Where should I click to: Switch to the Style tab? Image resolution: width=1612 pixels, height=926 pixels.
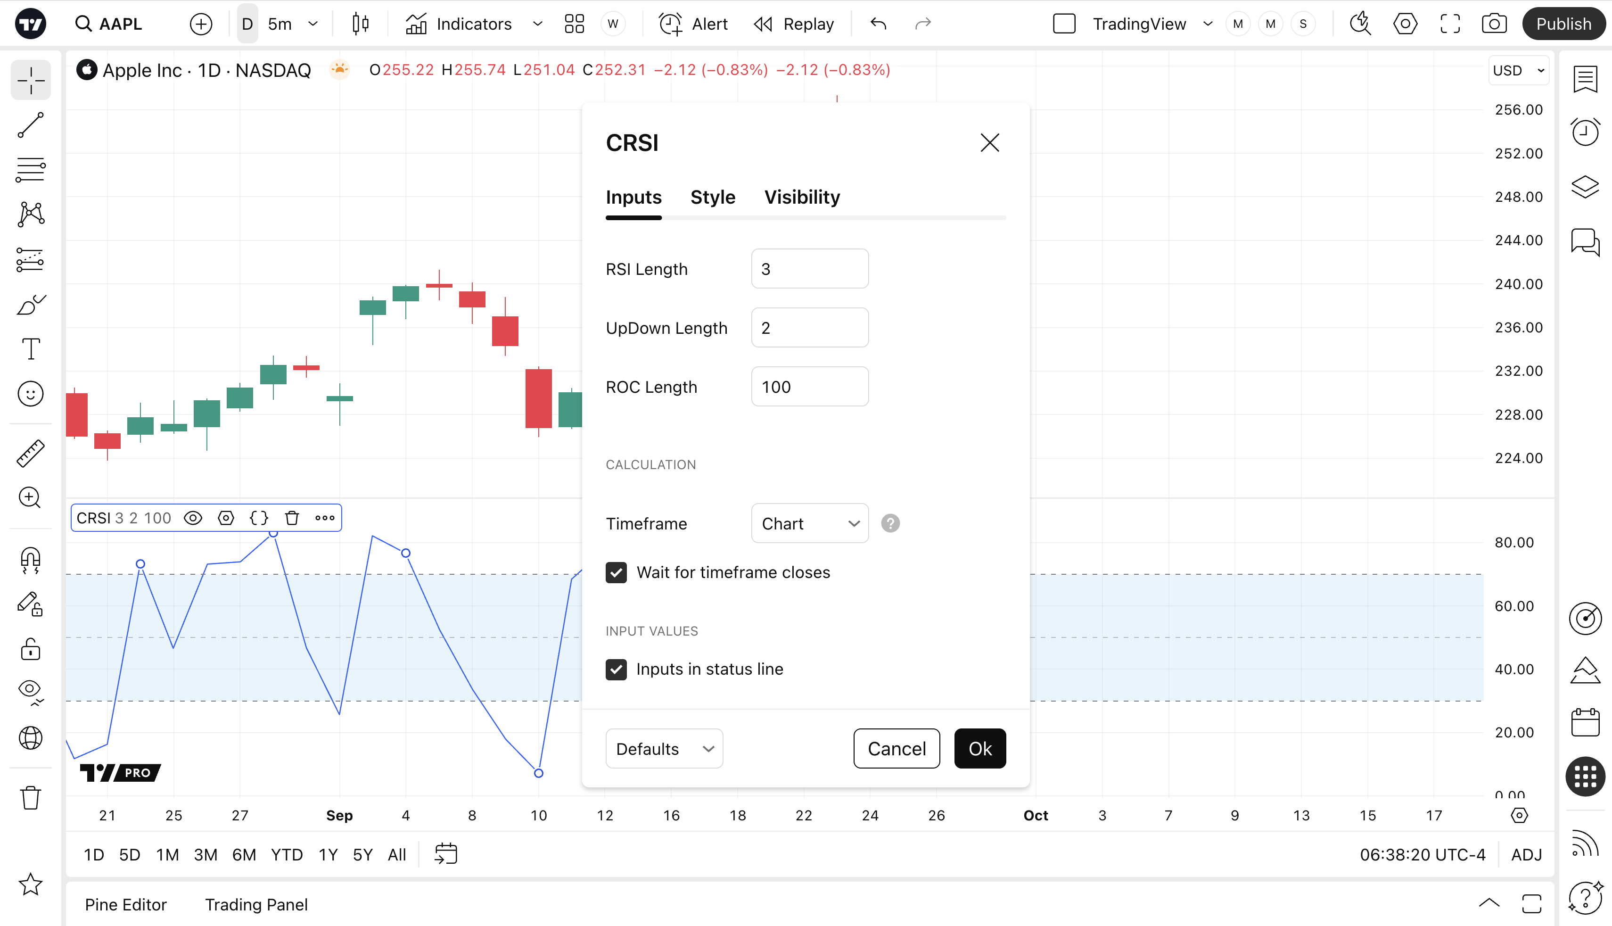click(x=713, y=197)
